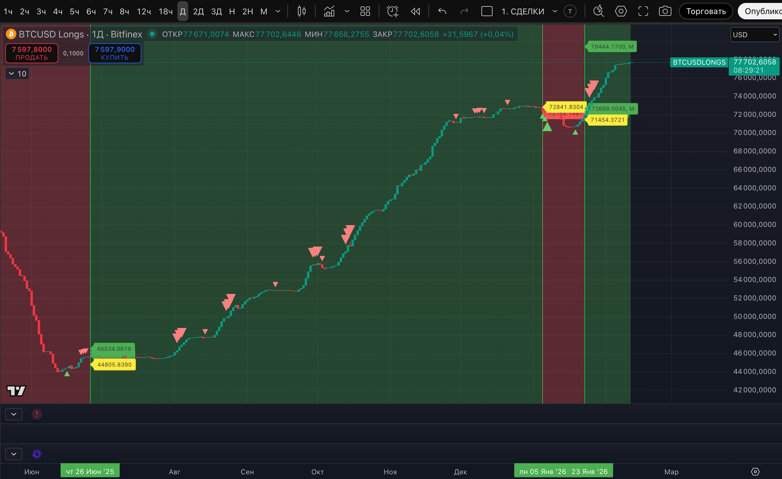This screenshot has height=479, width=782.
Task: Open the Indicators menu icon
Action: [x=329, y=11]
